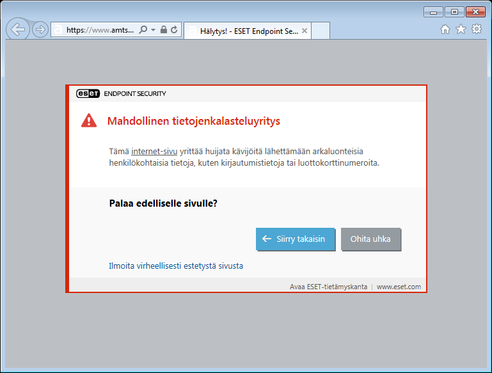Click the red warning triangle icon
The image size is (492, 373).
coord(89,120)
